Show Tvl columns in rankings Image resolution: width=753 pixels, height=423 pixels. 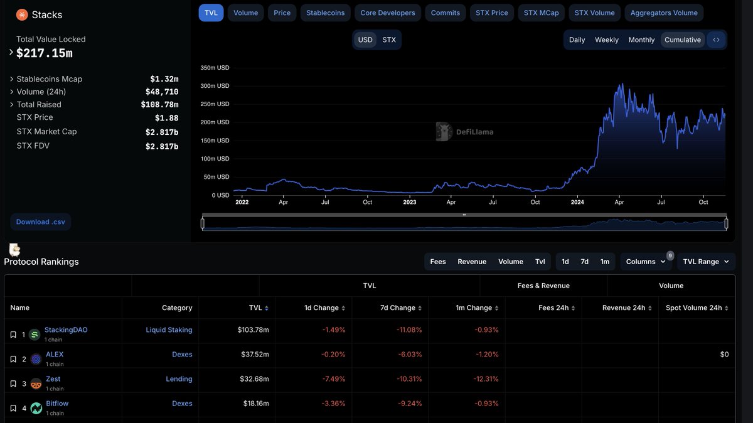(540, 262)
